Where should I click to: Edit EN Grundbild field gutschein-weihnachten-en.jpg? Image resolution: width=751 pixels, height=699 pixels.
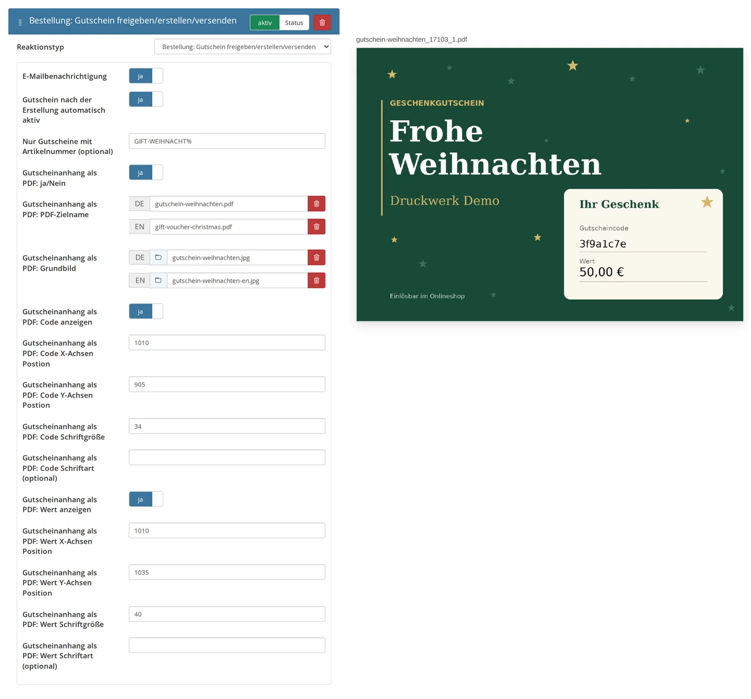point(237,281)
